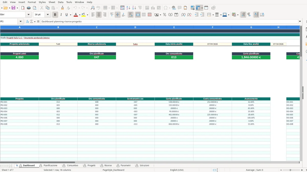The width and height of the screenshot is (307, 172).
Task: Open Freeze Rows and Columns dropdown arrow
Action: pos(202,8)
